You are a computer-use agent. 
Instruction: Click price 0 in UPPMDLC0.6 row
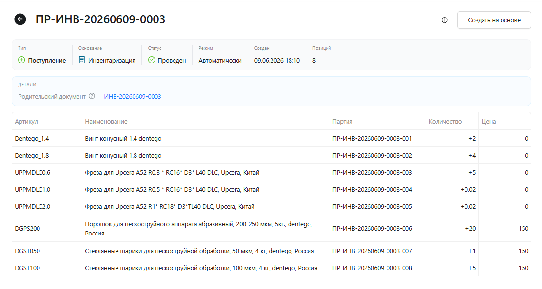point(526,172)
